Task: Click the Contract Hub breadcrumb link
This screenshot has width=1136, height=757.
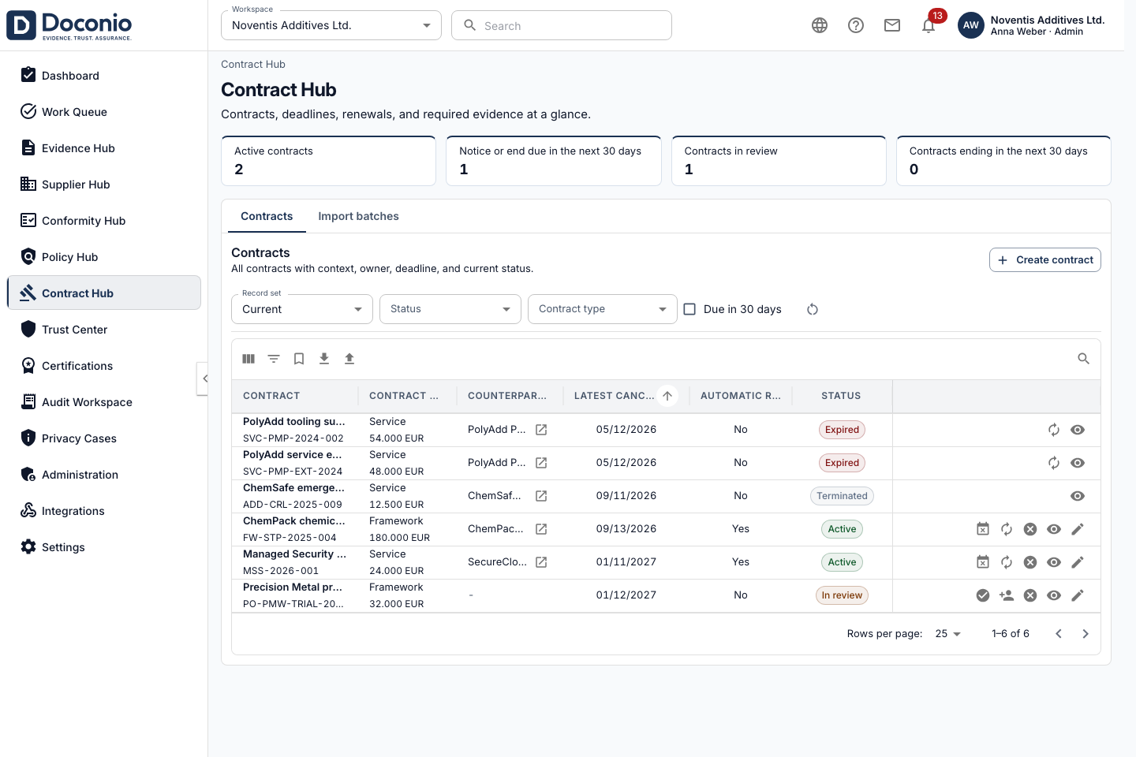Action: tap(253, 65)
